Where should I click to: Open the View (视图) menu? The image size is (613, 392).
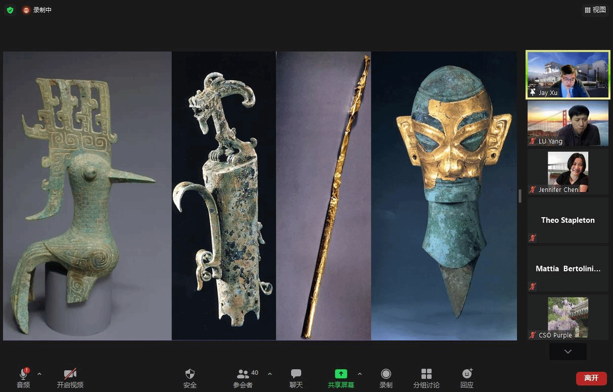click(x=595, y=10)
